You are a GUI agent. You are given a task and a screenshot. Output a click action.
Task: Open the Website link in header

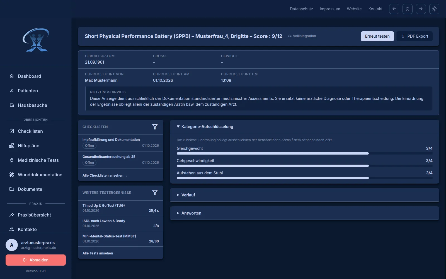pyautogui.click(x=354, y=9)
